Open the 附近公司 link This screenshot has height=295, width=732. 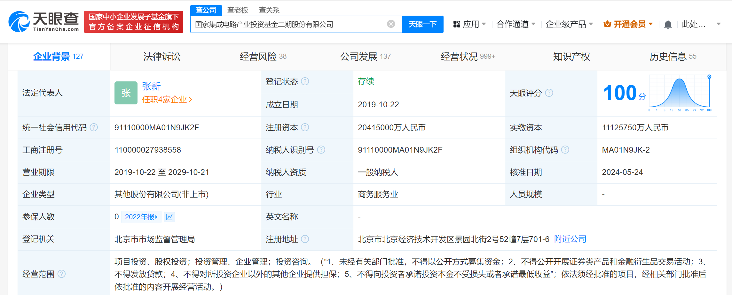coord(570,239)
